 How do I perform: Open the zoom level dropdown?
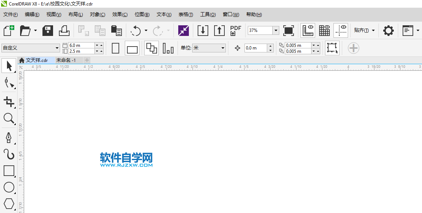pos(276,30)
